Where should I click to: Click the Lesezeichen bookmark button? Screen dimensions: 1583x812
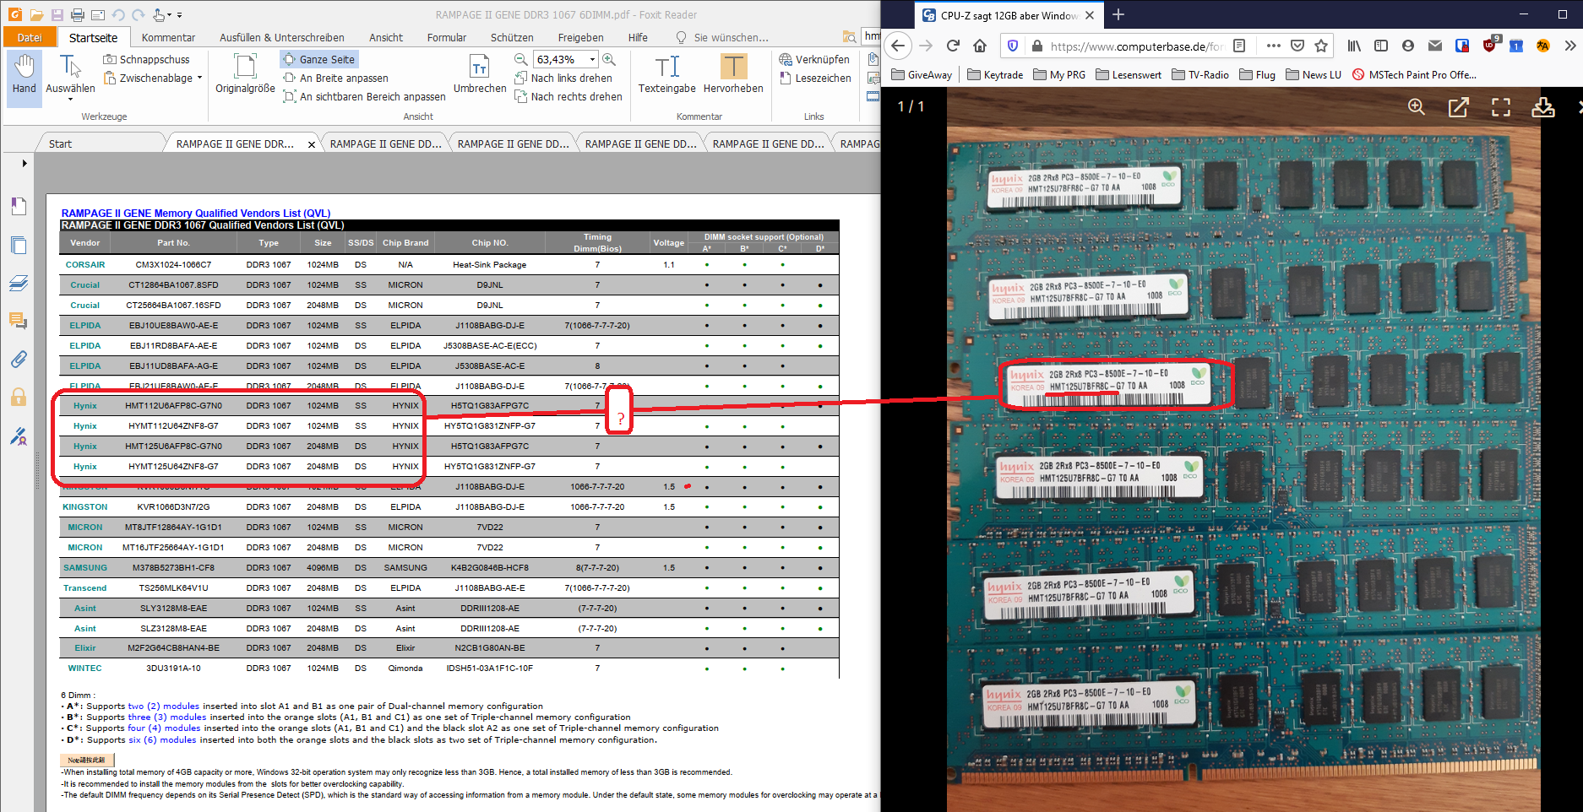coord(814,78)
